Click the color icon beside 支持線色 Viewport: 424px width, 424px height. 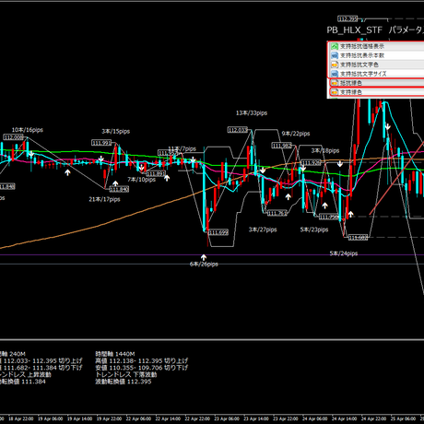pyautogui.click(x=335, y=92)
